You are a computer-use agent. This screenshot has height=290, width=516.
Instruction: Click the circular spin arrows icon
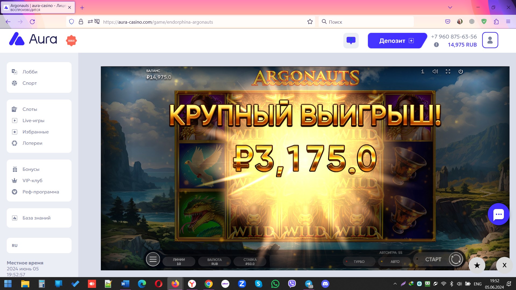456,259
